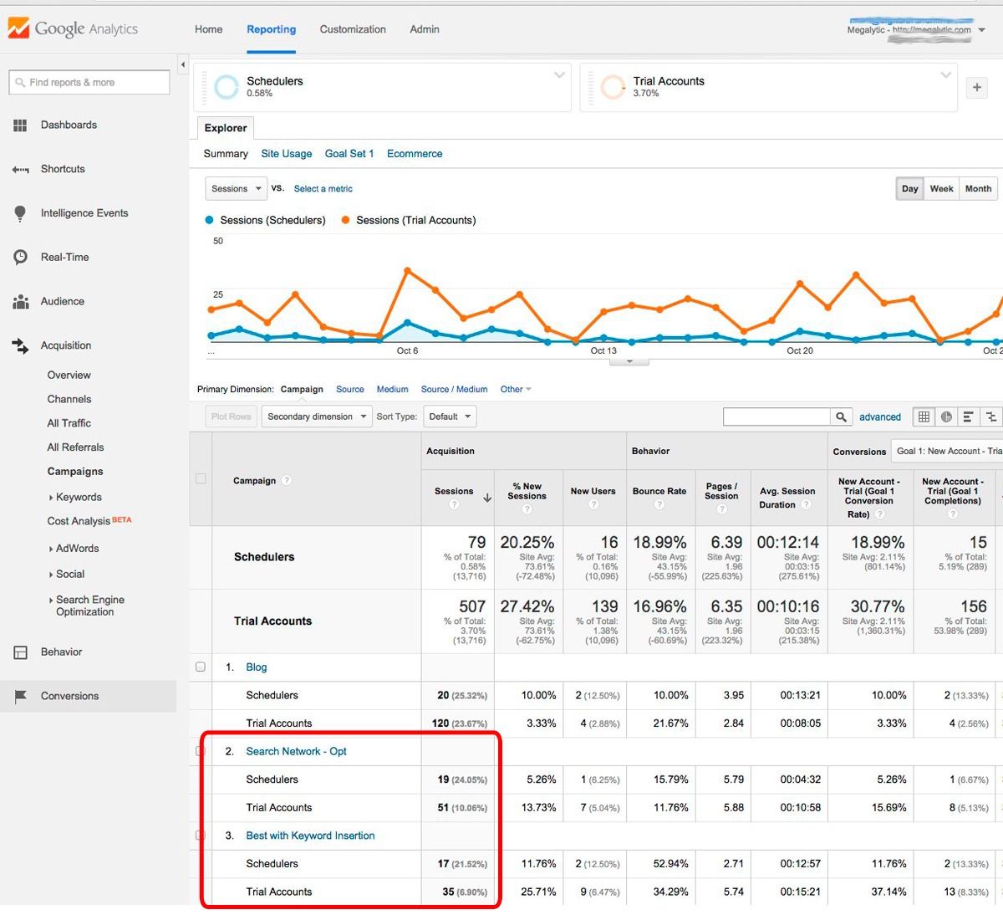The height and width of the screenshot is (920, 1003).
Task: Click the advanced filter link
Action: pos(879,417)
